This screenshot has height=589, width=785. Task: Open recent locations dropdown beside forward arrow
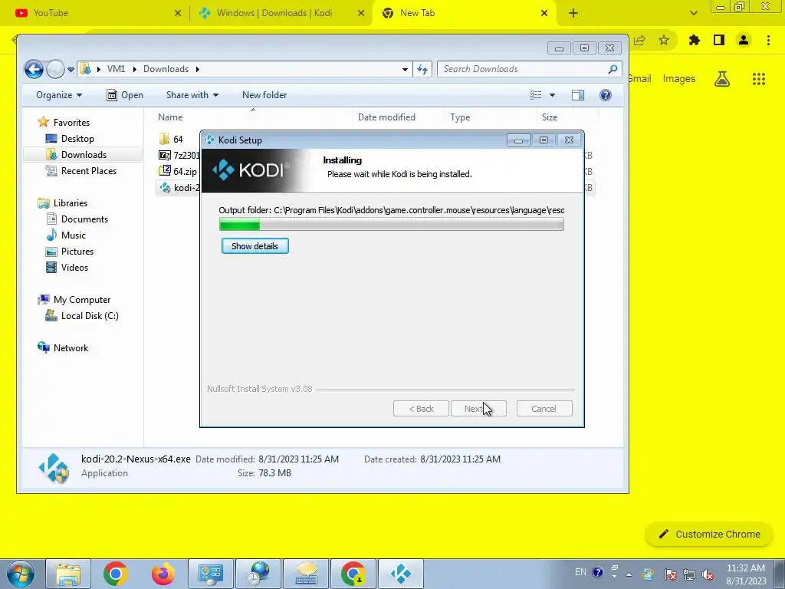71,70
